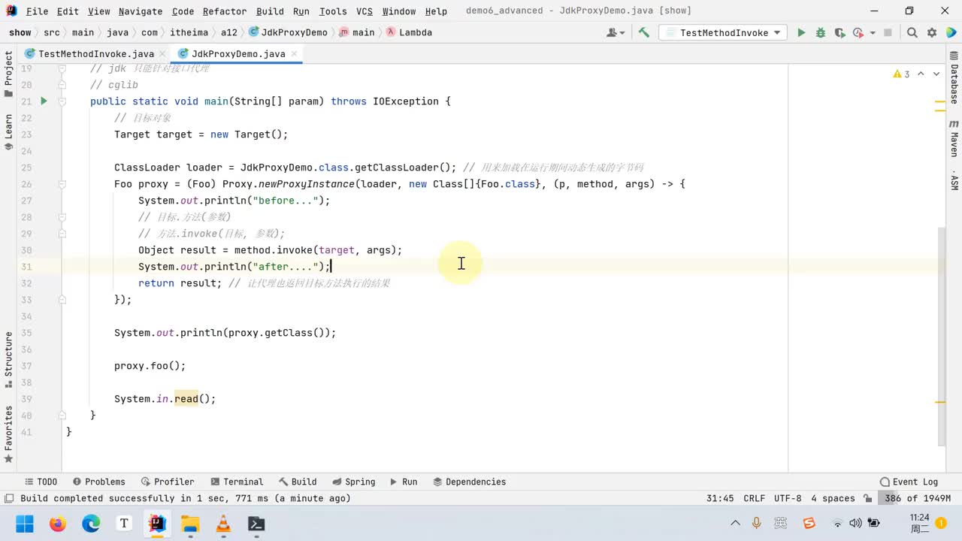Open the UTF-8 file encoding selector
The width and height of the screenshot is (962, 541).
[788, 498]
